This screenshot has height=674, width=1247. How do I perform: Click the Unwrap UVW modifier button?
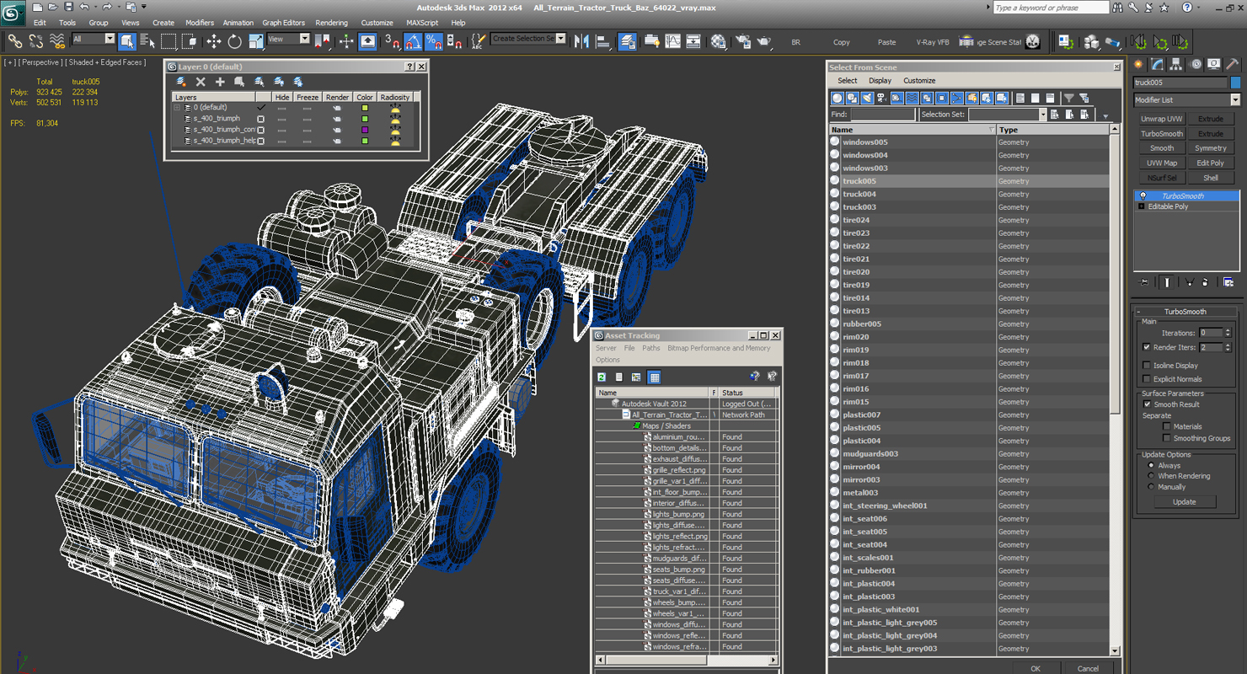pos(1162,119)
